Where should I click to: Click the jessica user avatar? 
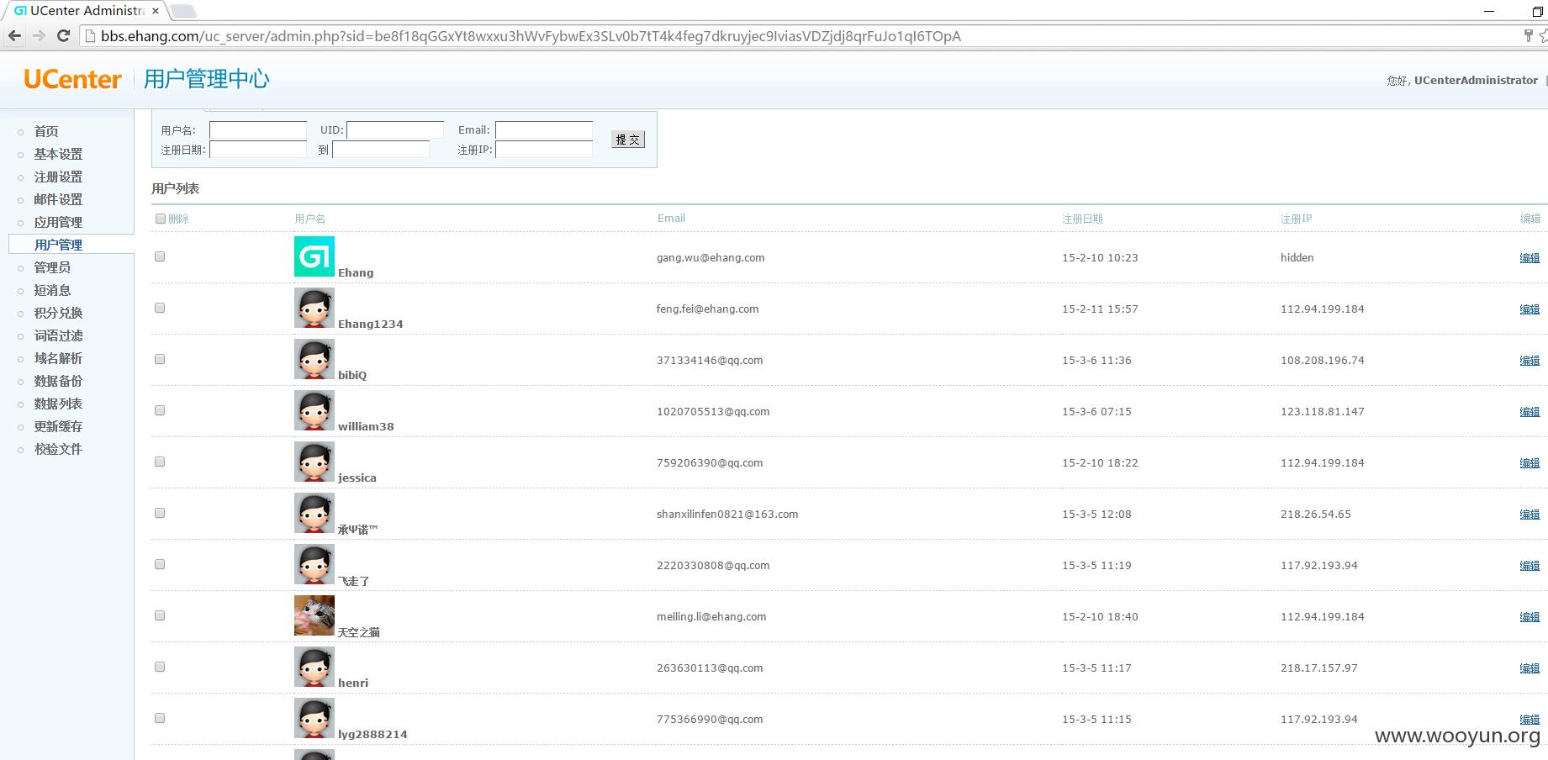pyautogui.click(x=314, y=462)
